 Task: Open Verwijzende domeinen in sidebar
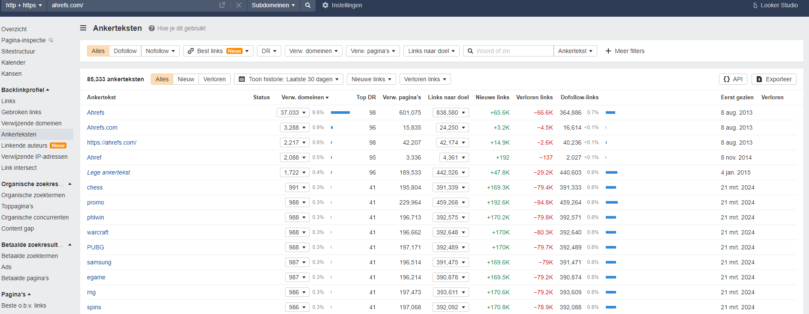[31, 123]
